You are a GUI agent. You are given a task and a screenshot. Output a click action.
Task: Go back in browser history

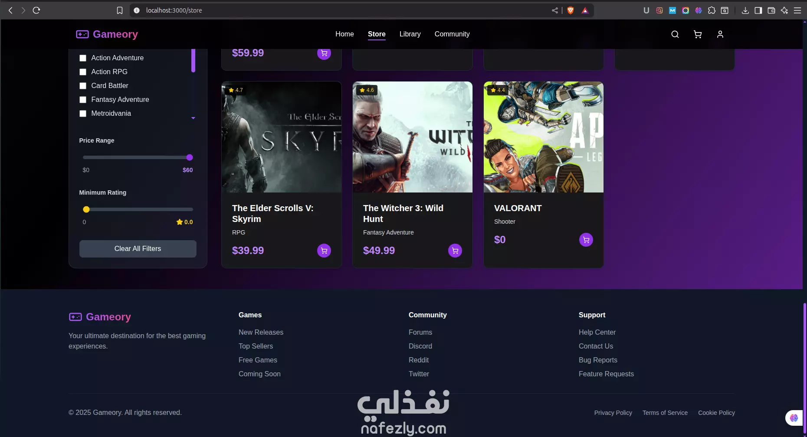point(10,10)
